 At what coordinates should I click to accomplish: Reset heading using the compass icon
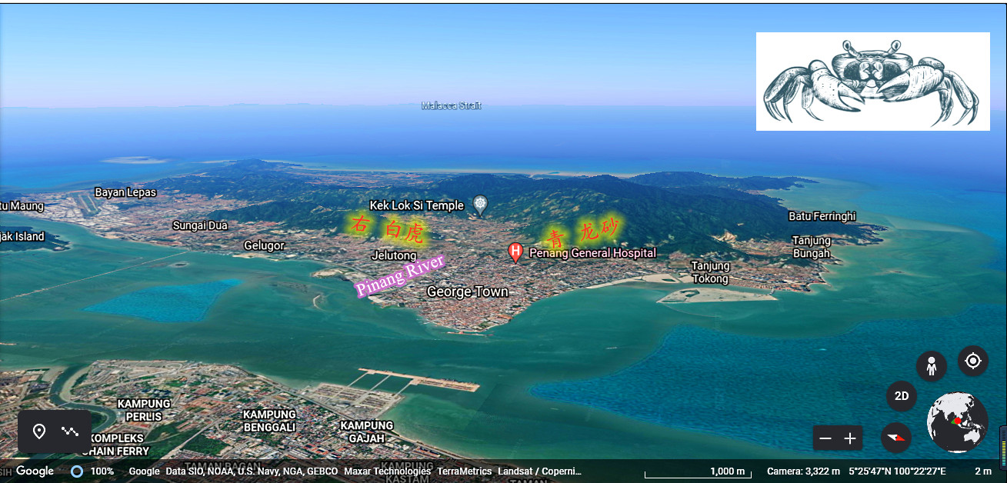point(895,438)
